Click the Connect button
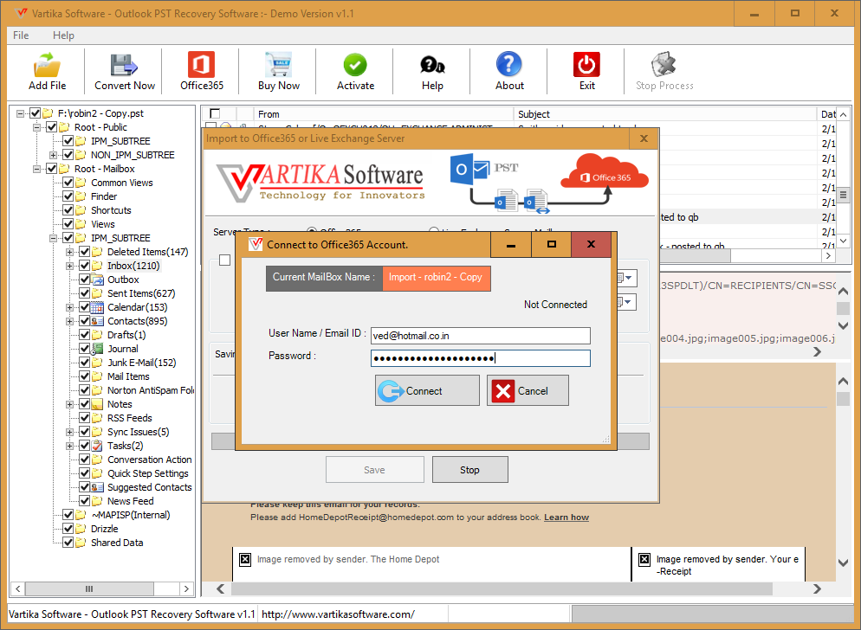The width and height of the screenshot is (861, 630). (427, 390)
